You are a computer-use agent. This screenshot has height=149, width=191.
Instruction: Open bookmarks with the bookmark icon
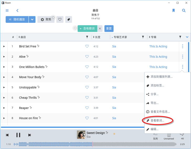point(174,11)
